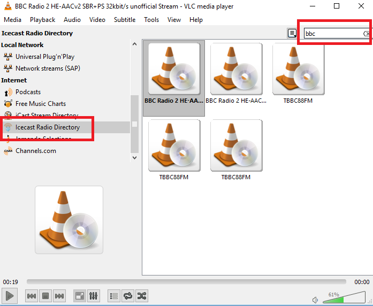
Task: Open the Audio menu
Action: click(72, 20)
